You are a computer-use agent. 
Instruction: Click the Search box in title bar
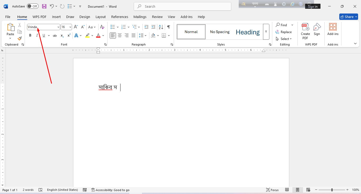point(182,6)
